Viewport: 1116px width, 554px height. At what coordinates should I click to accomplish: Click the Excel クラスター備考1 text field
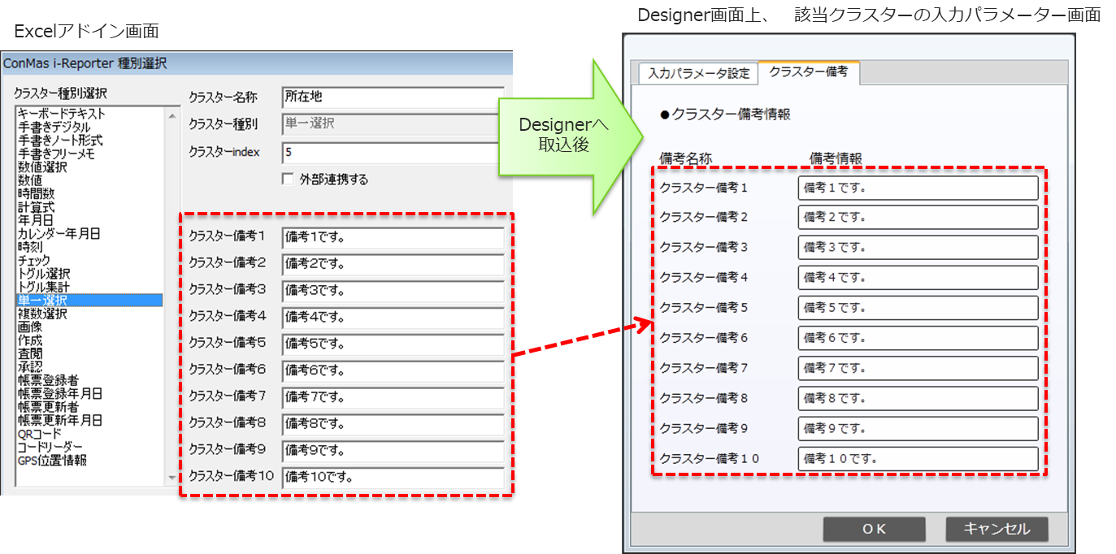click(x=393, y=237)
